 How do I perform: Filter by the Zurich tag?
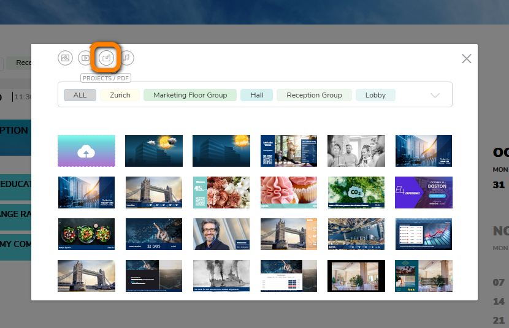tap(120, 95)
